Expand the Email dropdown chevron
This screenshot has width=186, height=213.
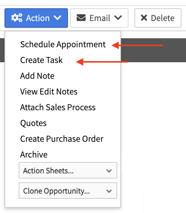(118, 18)
